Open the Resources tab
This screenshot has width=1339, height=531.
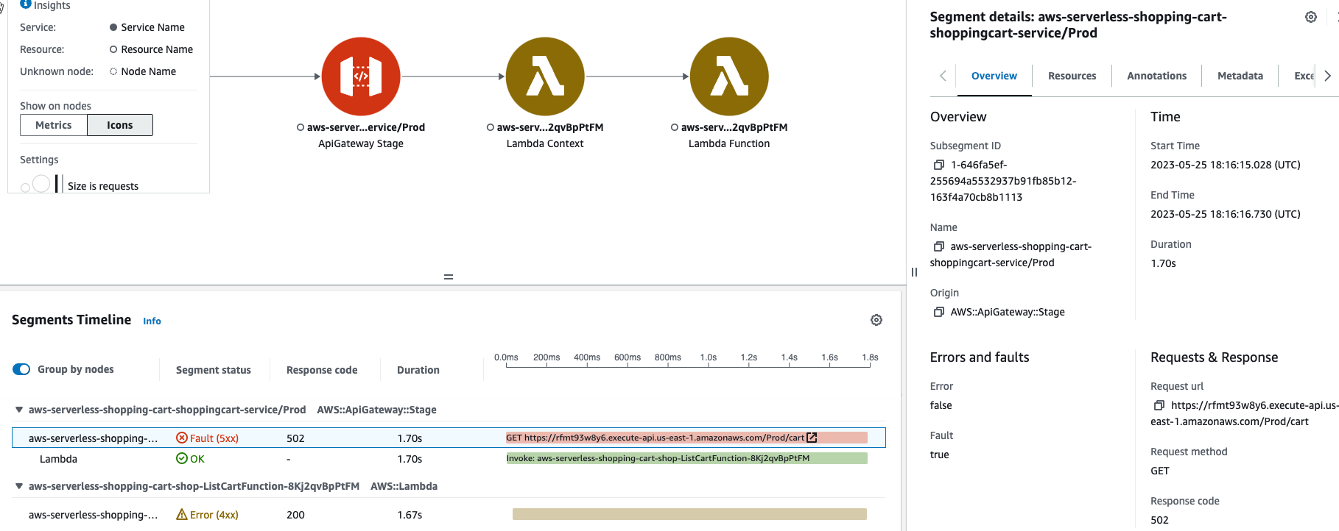click(x=1072, y=76)
